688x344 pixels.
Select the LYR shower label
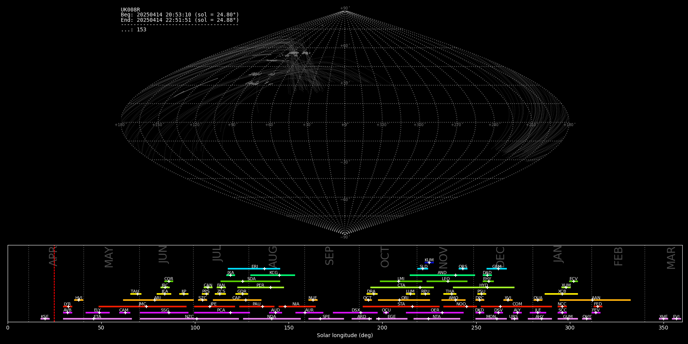[67, 304]
